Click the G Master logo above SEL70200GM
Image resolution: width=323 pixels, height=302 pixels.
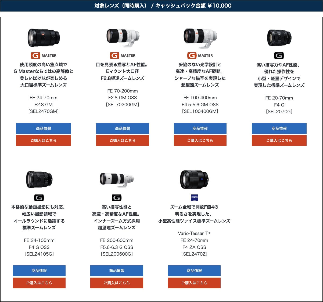point(123,56)
